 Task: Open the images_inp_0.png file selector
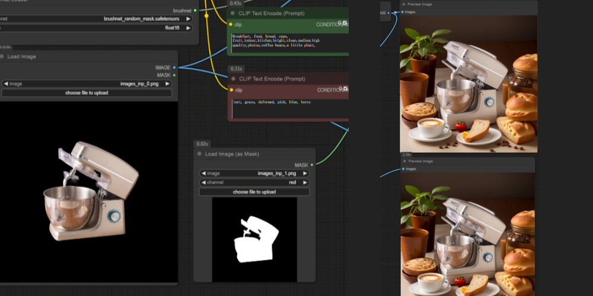[87, 84]
